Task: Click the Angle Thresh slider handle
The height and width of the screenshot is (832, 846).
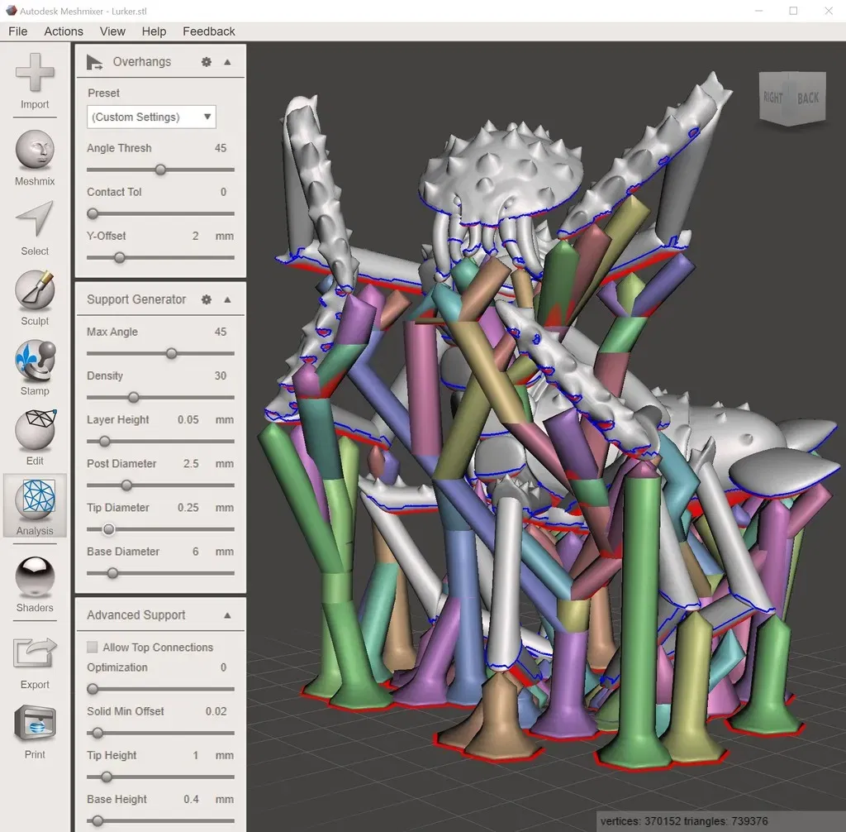Action: point(160,170)
